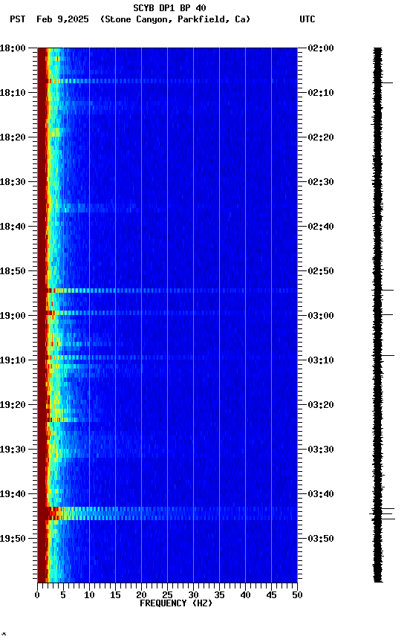Click the '50' frequency axis label
This screenshot has height=642, width=410.
coord(297,595)
